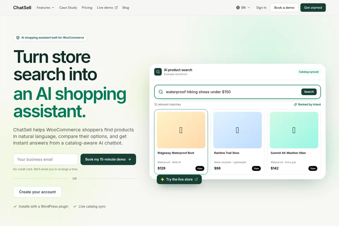The height and width of the screenshot is (226, 339).
Task: Click the globe language icon
Action: pos(238,7)
